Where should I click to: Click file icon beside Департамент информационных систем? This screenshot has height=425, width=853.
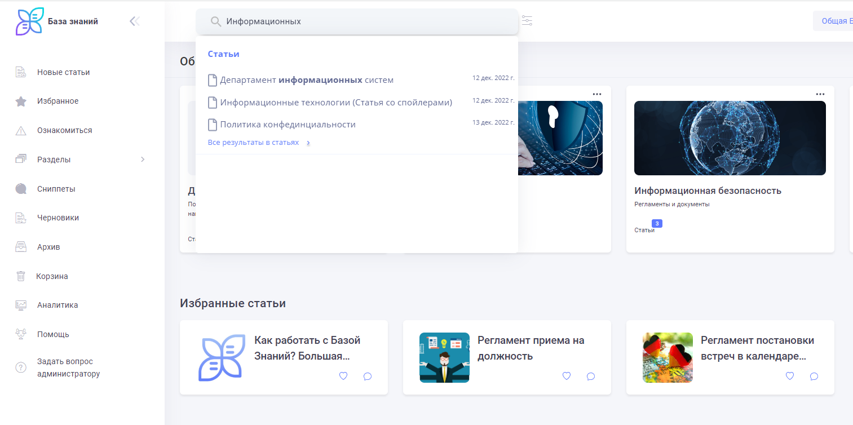(x=213, y=80)
